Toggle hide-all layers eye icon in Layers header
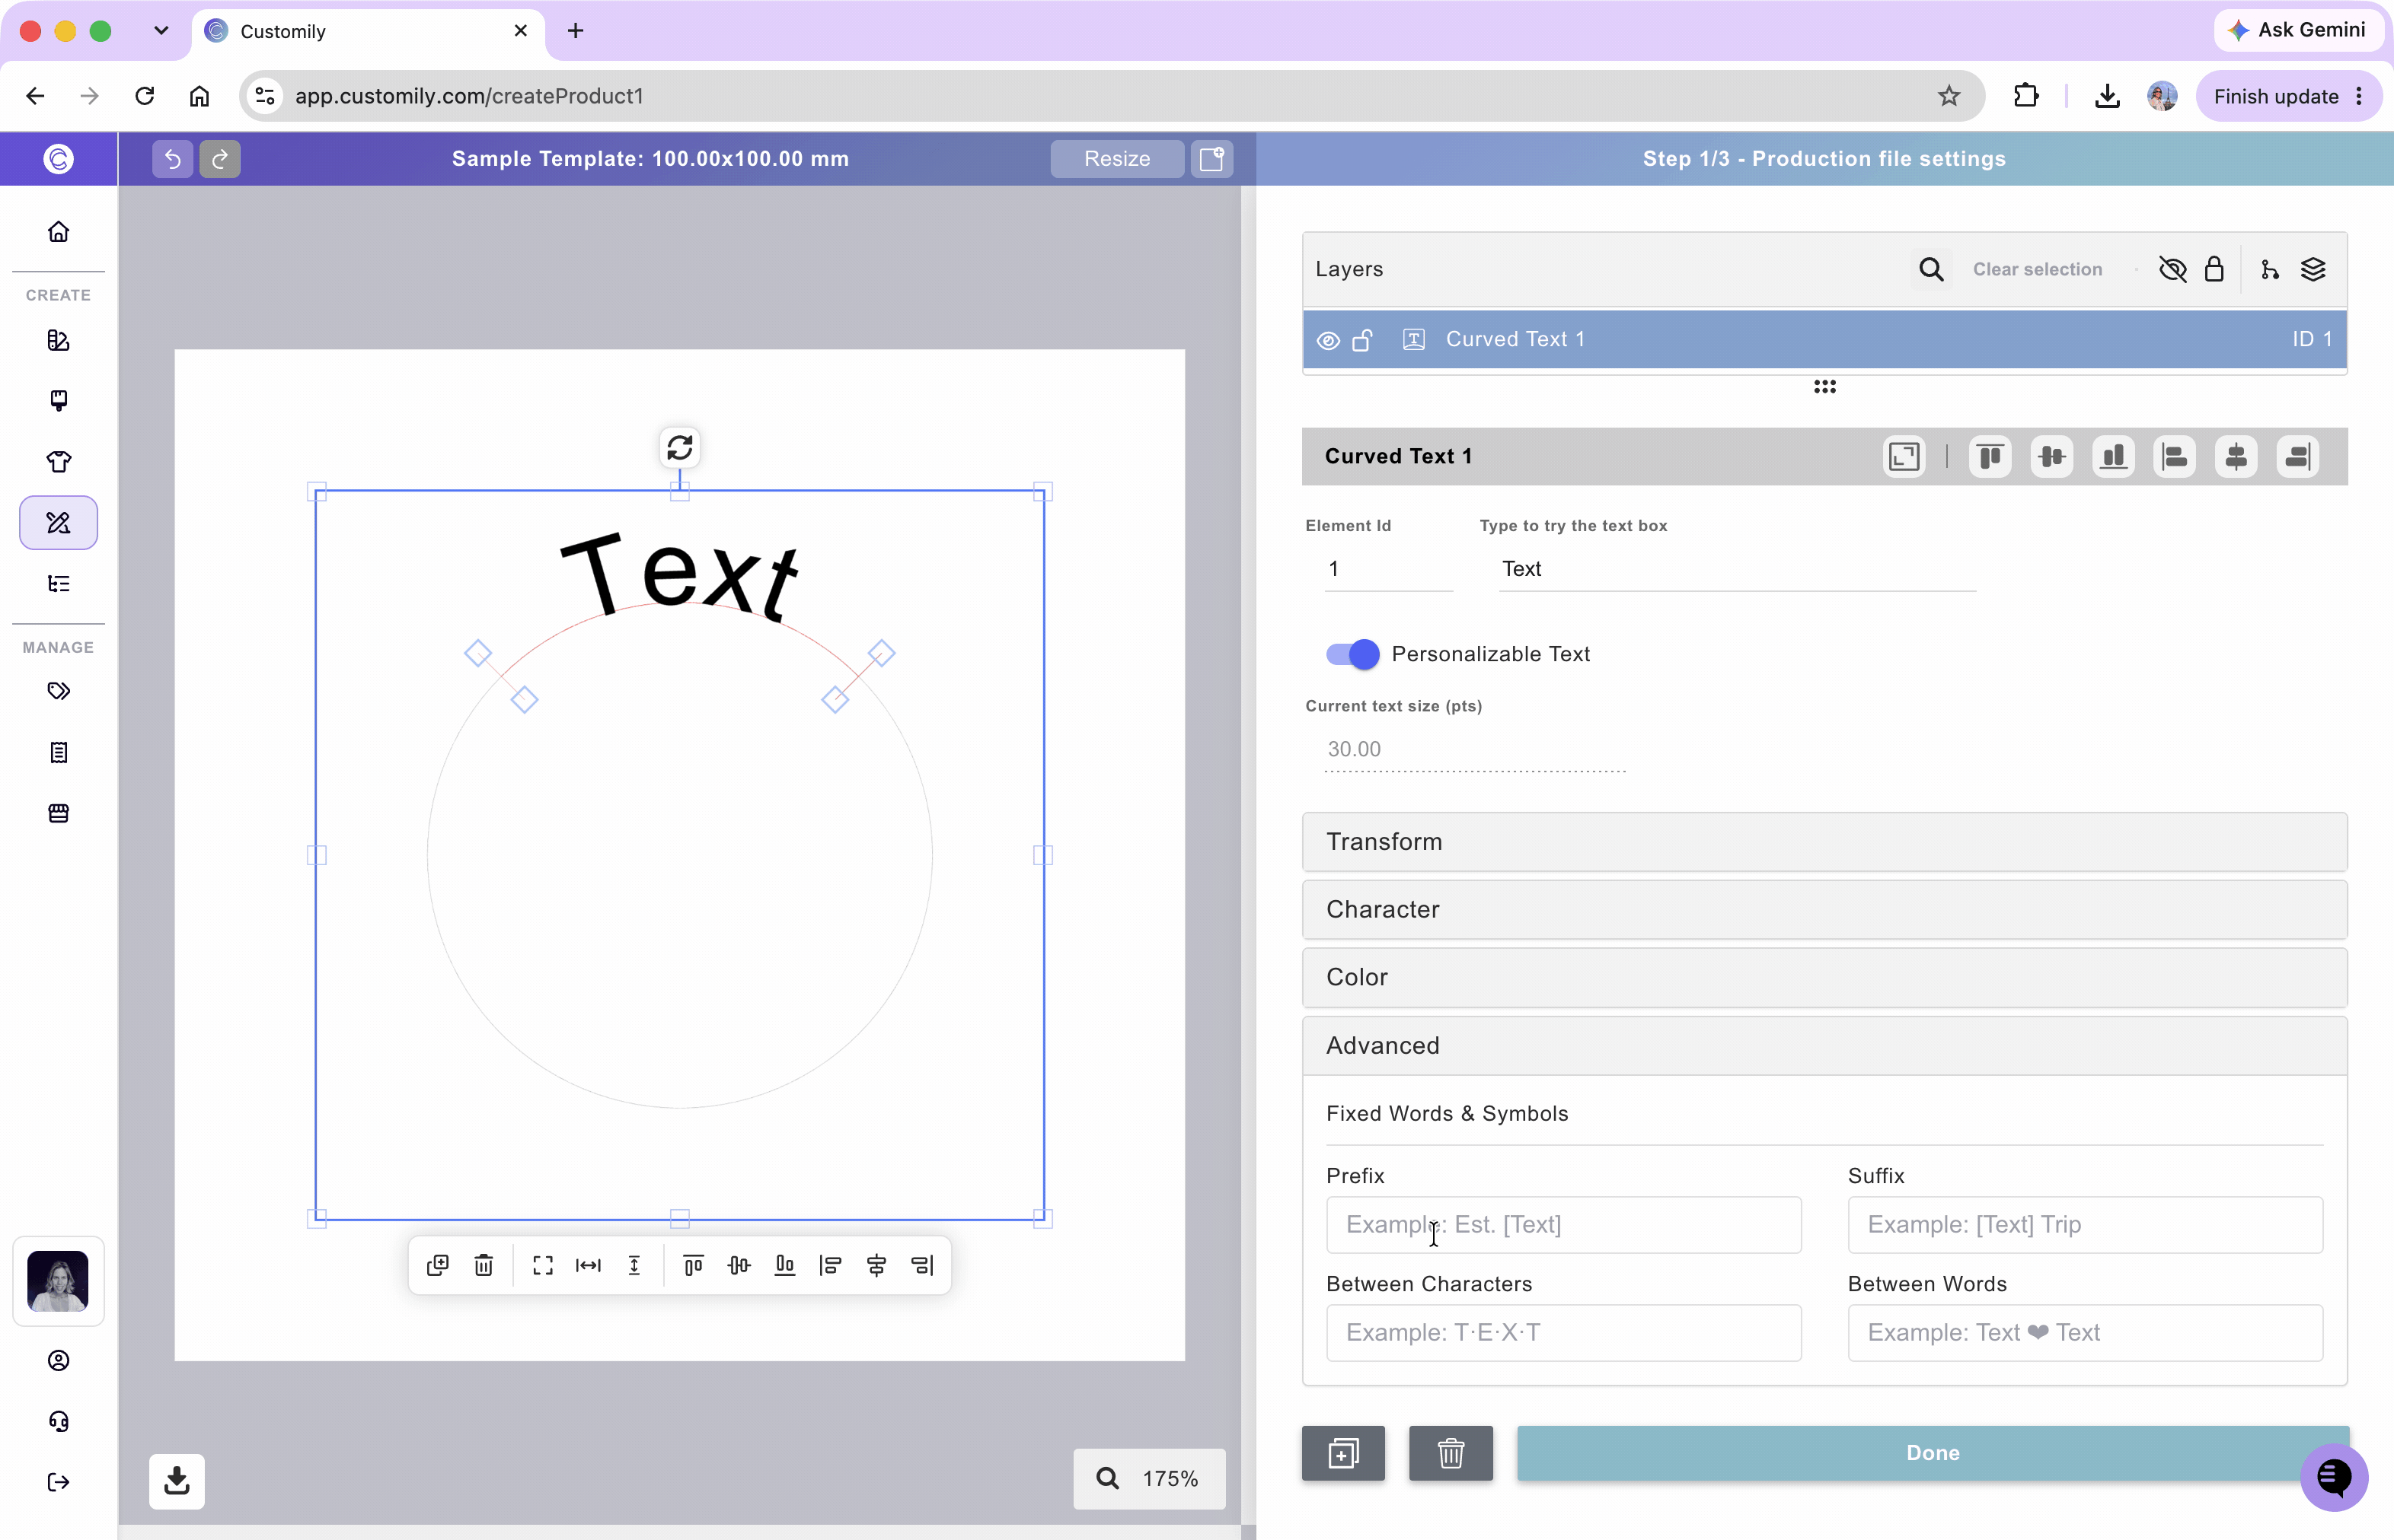This screenshot has width=2394, height=1540. (2173, 270)
